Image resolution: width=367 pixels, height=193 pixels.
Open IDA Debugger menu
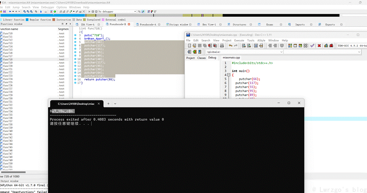(47, 7)
